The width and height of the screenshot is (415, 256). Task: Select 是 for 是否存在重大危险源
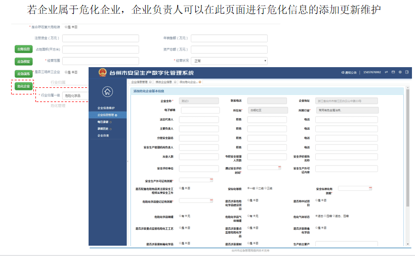click(x=66, y=27)
